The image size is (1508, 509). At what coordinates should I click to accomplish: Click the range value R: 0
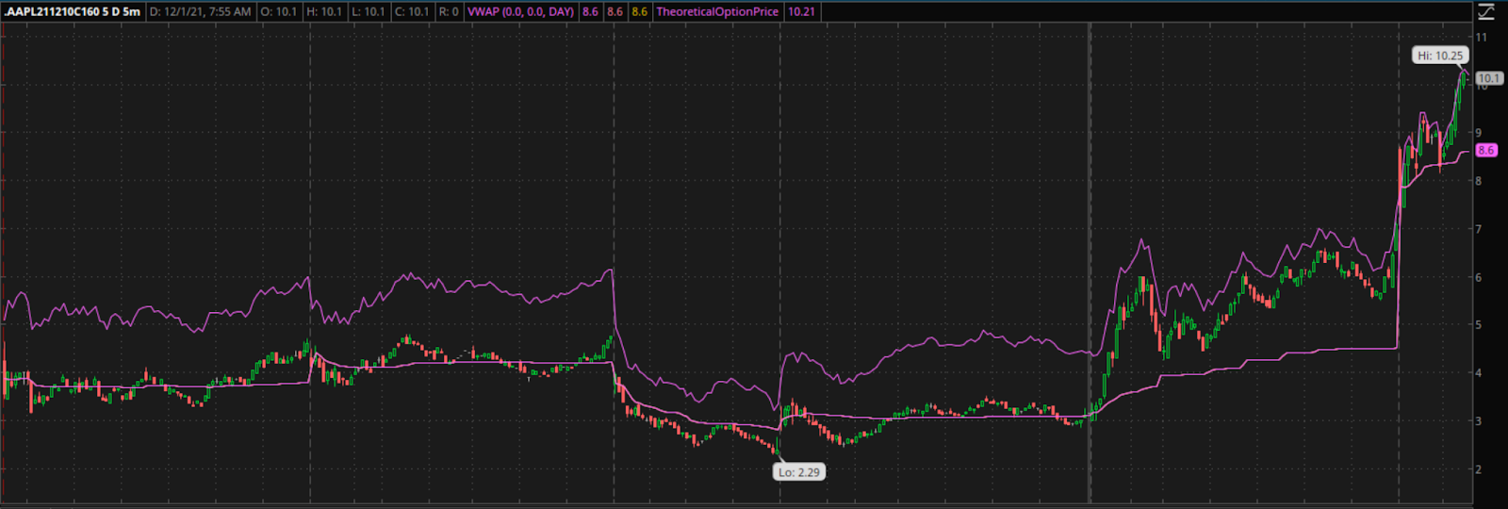point(449,11)
